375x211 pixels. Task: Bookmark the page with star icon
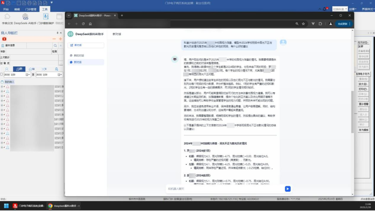tap(303, 24)
